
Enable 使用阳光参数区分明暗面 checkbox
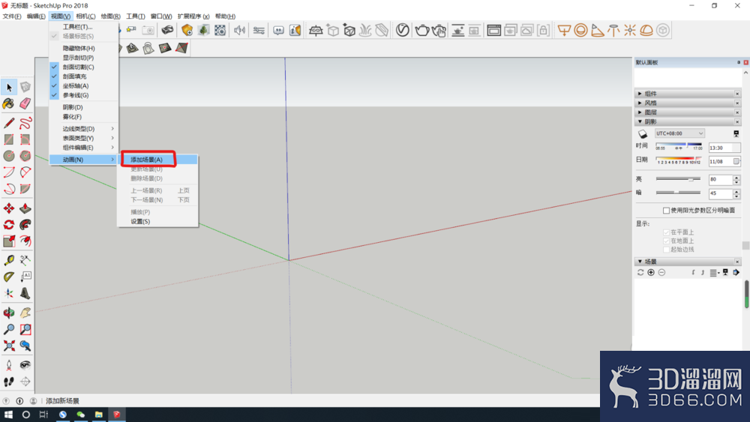pos(666,211)
